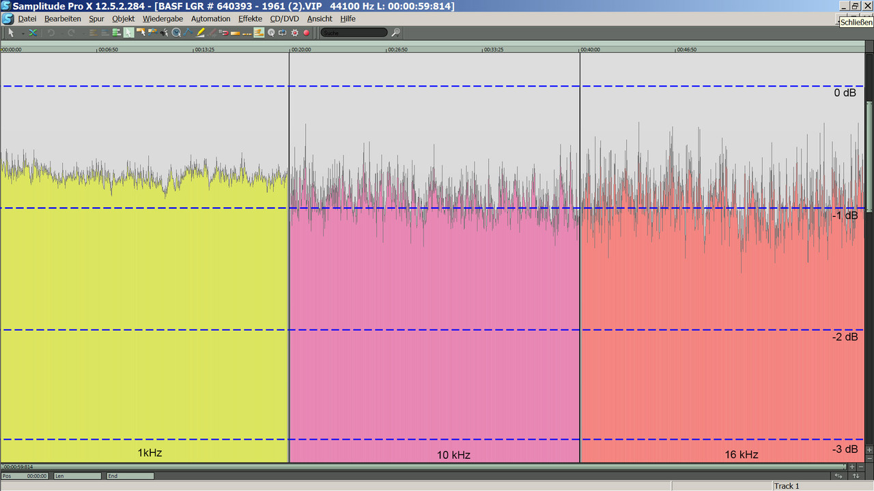Click the Pos position field in status bar

tap(25, 476)
